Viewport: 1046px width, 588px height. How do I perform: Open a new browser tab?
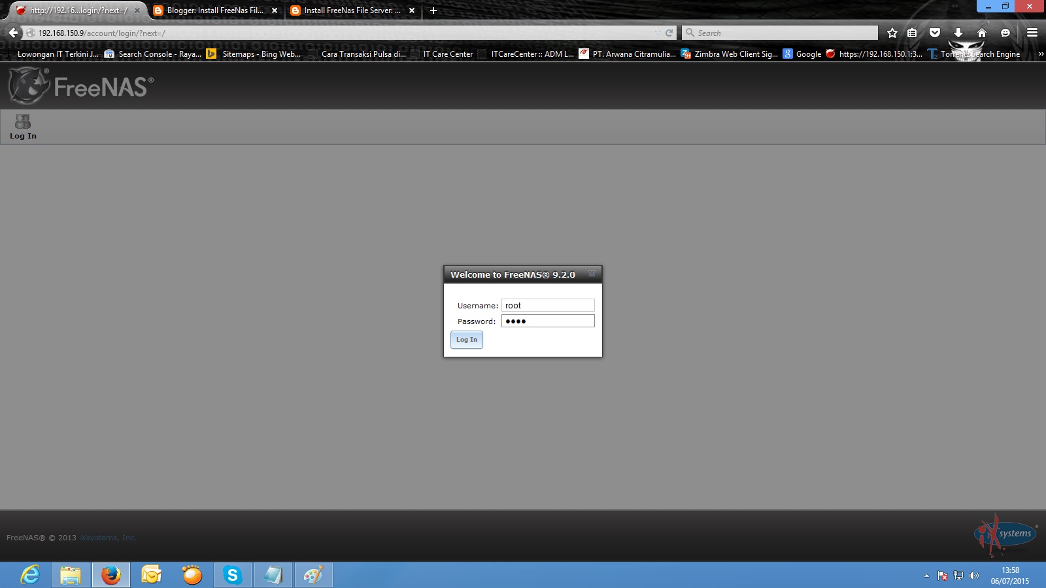[433, 10]
